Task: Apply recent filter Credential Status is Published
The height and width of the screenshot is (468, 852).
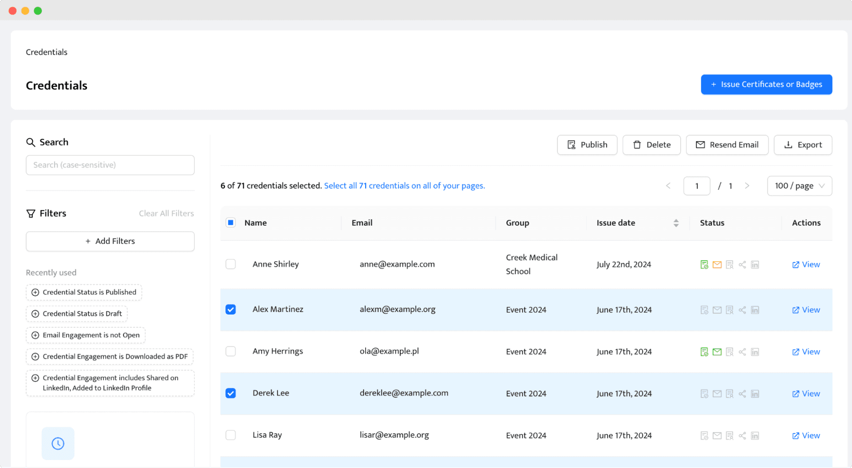Action: [x=84, y=292]
